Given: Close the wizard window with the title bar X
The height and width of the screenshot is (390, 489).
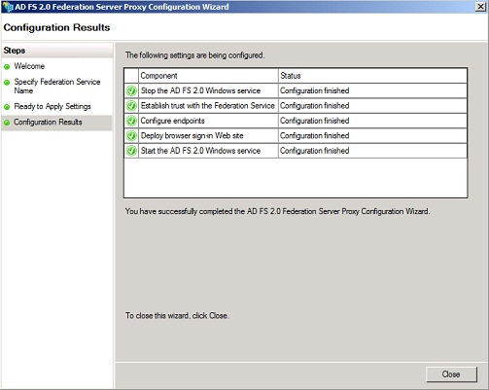Looking at the screenshot, I should (480, 7).
